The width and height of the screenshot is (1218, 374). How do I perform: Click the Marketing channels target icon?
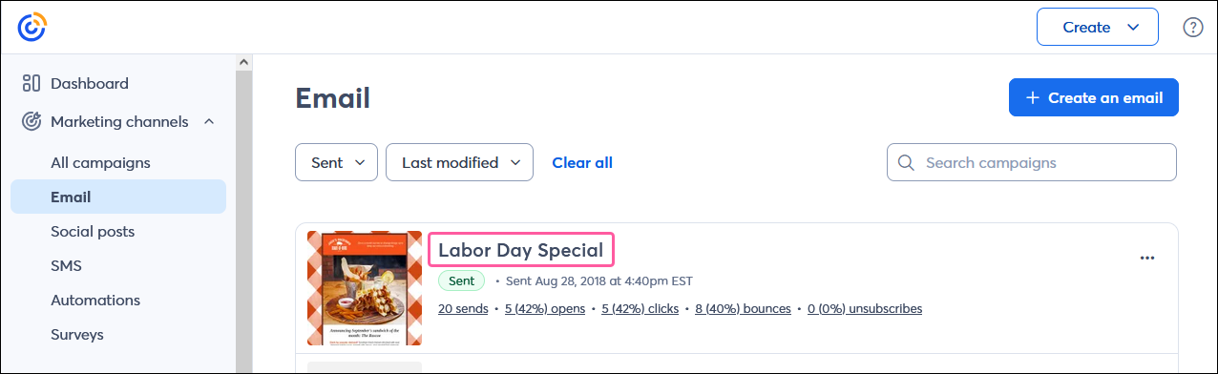[31, 121]
